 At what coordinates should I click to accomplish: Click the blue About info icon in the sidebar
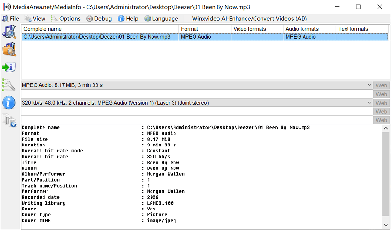tap(9, 103)
